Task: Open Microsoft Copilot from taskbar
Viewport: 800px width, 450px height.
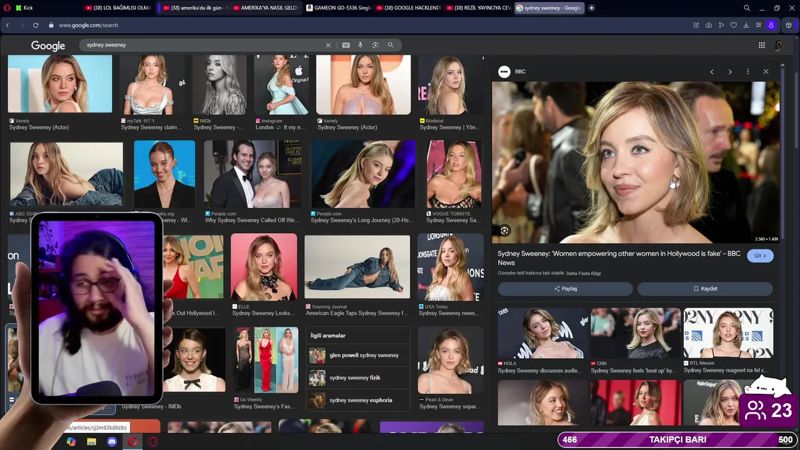Action: coord(71,442)
